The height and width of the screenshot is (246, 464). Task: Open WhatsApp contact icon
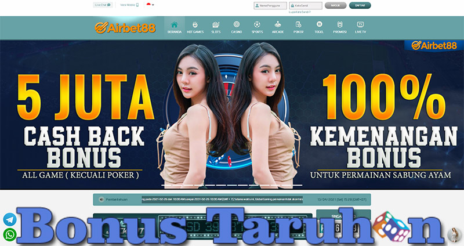(10, 235)
